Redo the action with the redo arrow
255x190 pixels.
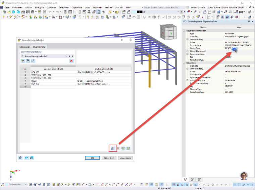(57, 12)
